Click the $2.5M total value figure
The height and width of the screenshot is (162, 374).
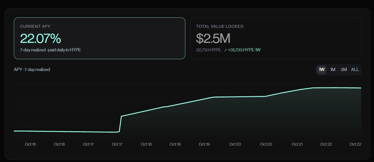tap(213, 39)
